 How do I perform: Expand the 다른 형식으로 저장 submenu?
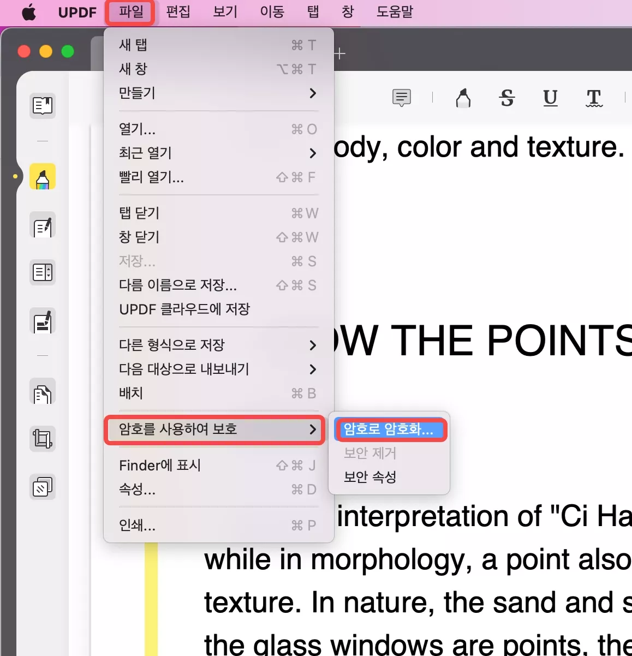pyautogui.click(x=218, y=345)
